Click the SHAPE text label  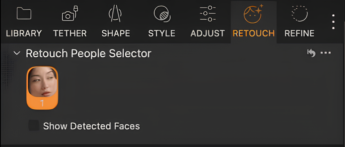point(116,33)
